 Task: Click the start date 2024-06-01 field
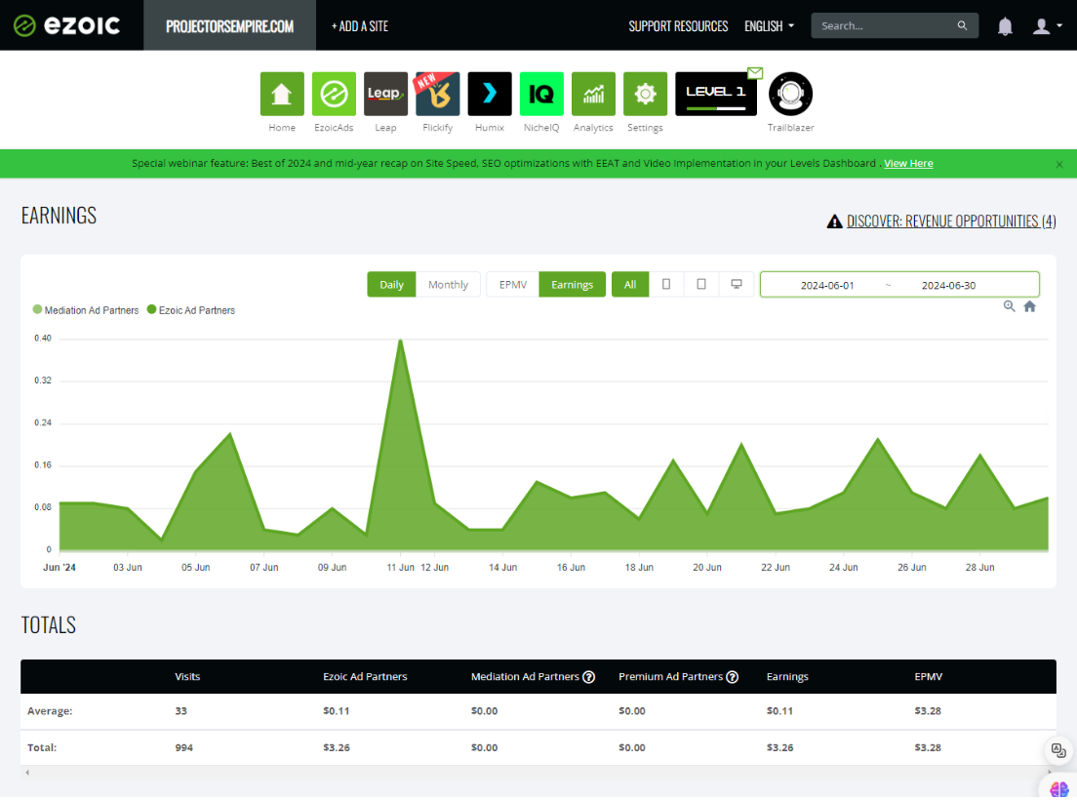click(827, 285)
